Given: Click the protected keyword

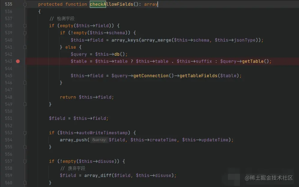Looking at the screenshot, I should pyautogui.click(x=50, y=4).
